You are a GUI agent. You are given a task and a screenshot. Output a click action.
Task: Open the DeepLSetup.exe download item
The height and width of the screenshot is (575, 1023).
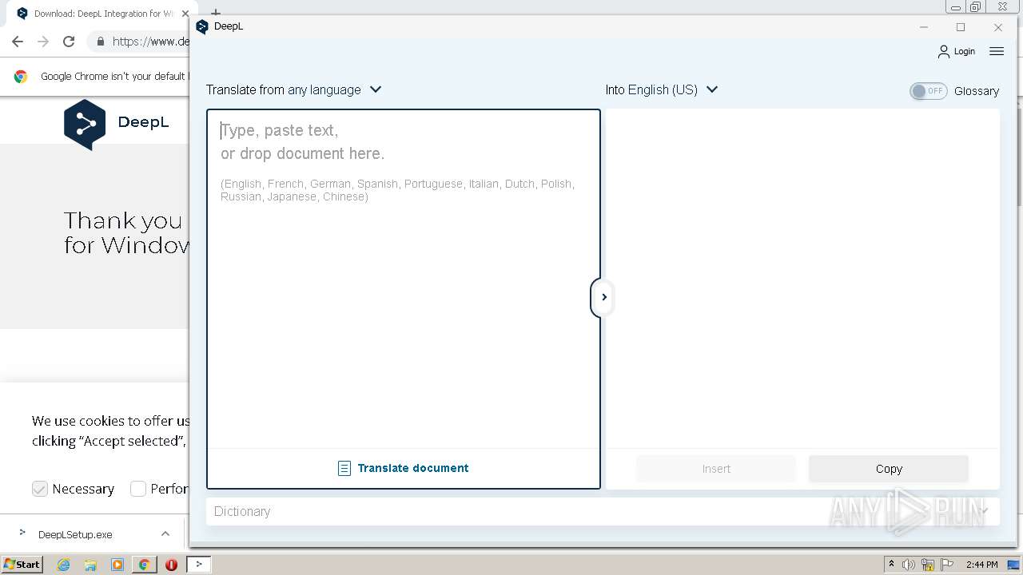[x=75, y=534]
